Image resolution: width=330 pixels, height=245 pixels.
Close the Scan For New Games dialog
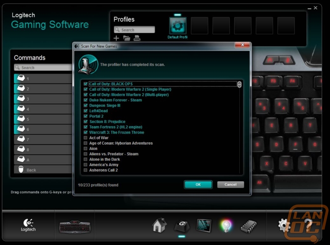243,45
